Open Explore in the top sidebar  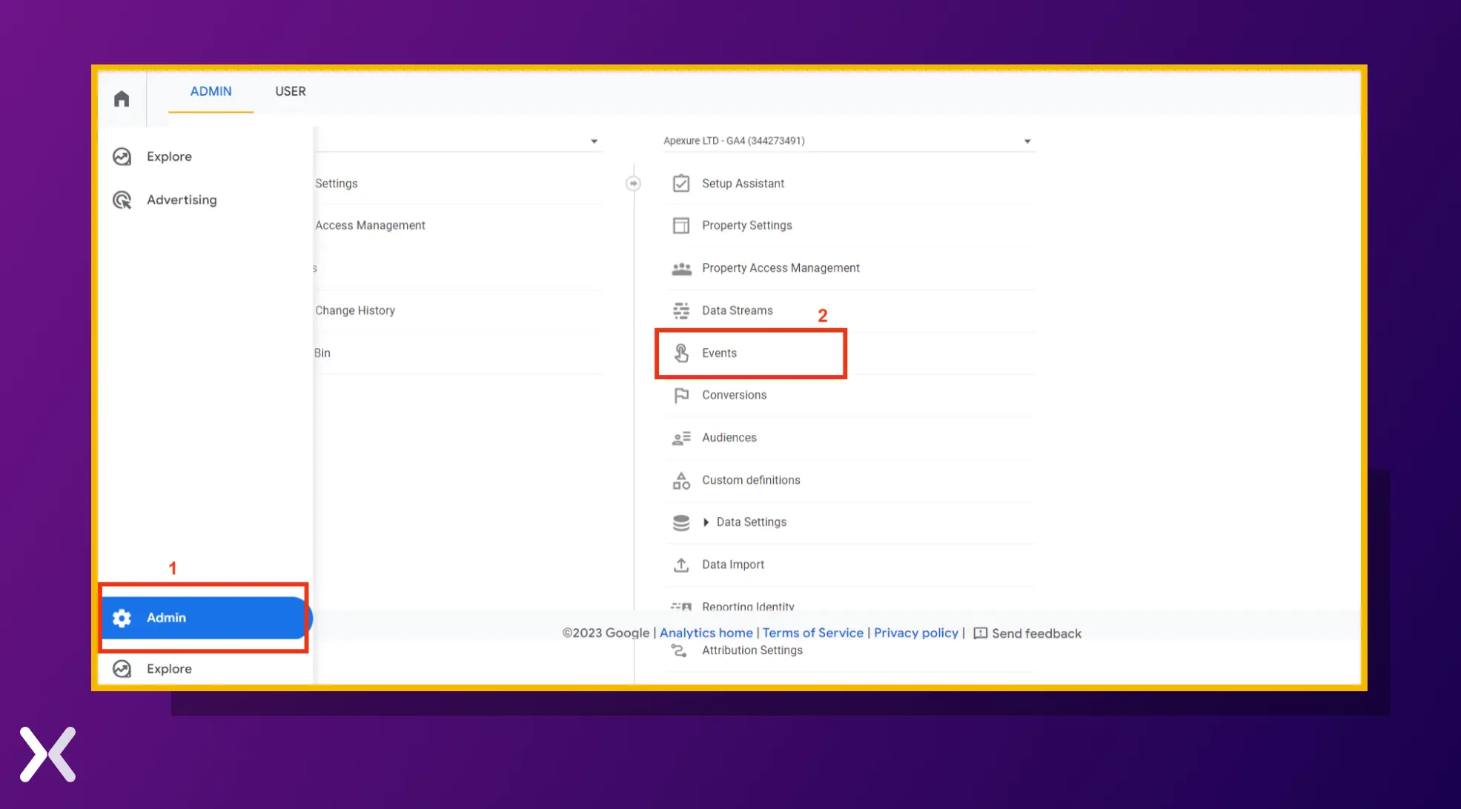coord(169,156)
